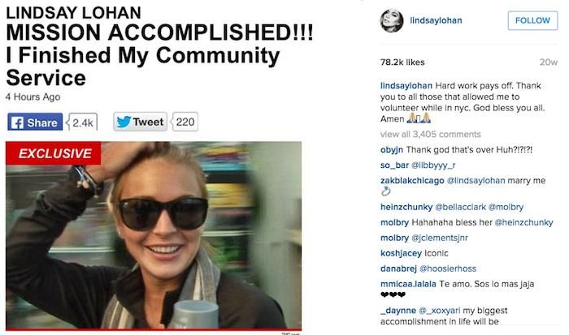Visit koshjacey's profile

401,253
